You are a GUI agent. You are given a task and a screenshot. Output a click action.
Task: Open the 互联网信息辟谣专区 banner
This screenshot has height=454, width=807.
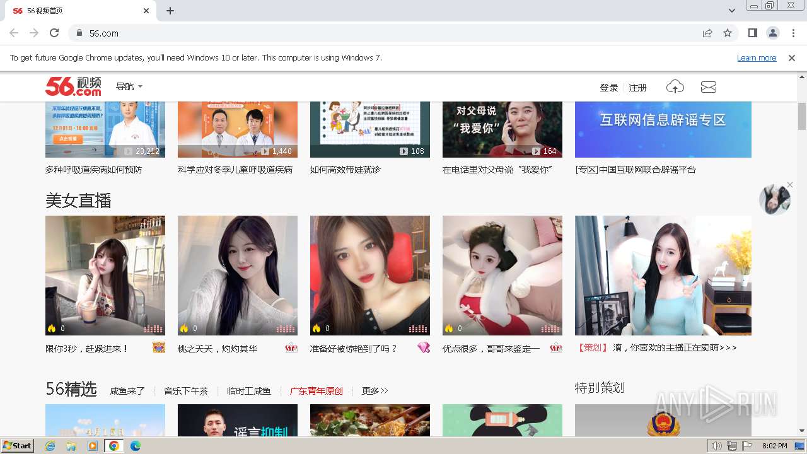(x=663, y=129)
